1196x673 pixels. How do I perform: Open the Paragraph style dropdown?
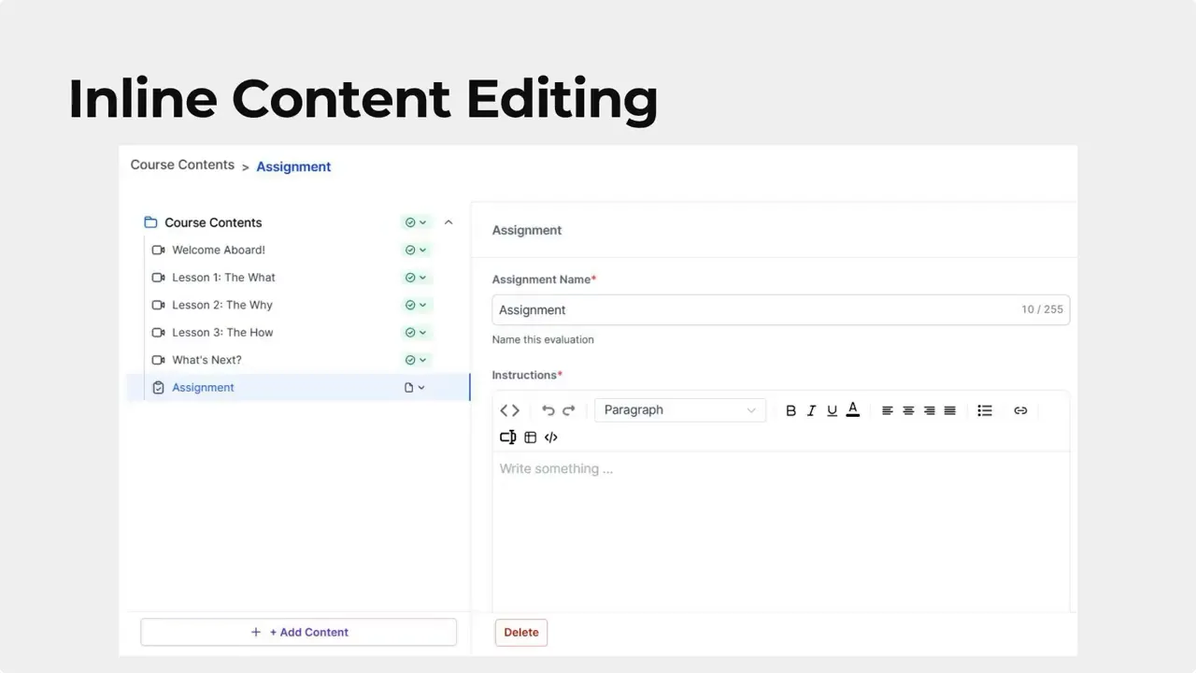(x=680, y=409)
